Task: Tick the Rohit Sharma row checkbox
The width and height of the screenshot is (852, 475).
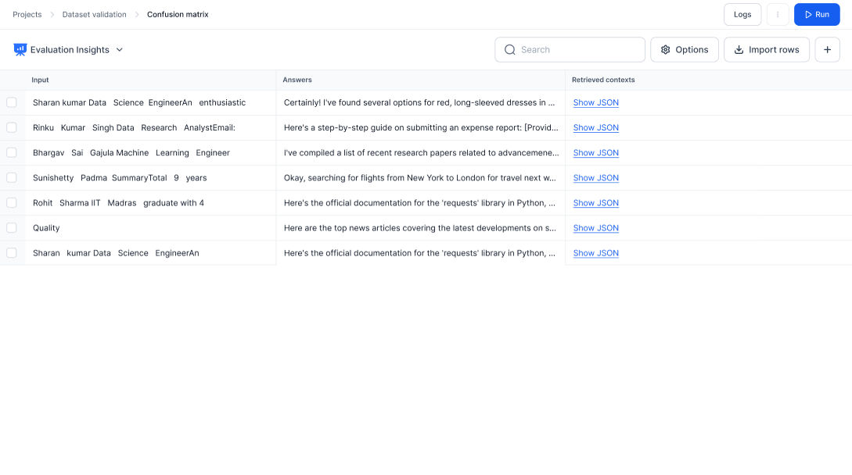Action: 12,202
